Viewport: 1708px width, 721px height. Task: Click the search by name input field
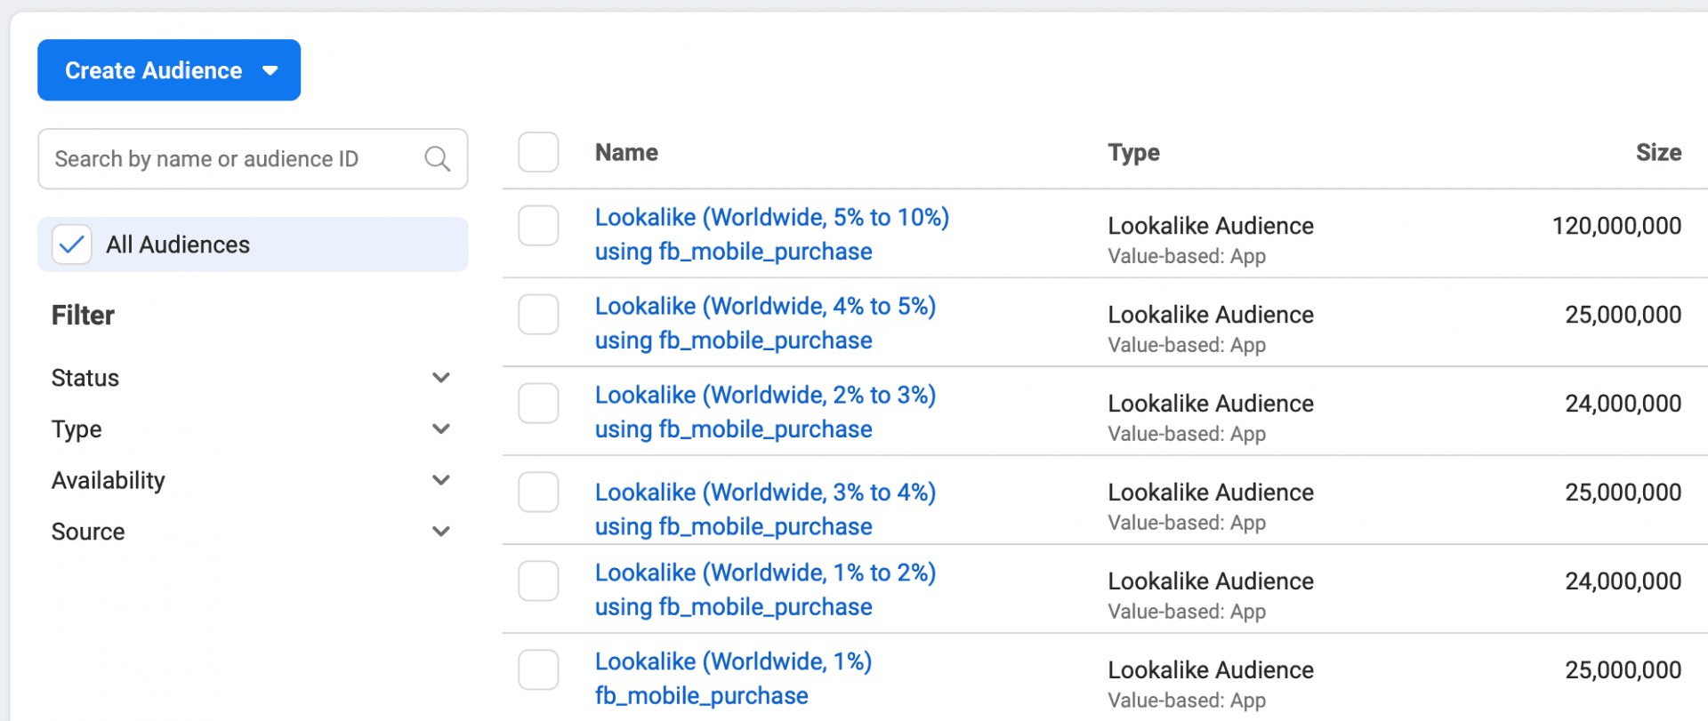pos(222,158)
